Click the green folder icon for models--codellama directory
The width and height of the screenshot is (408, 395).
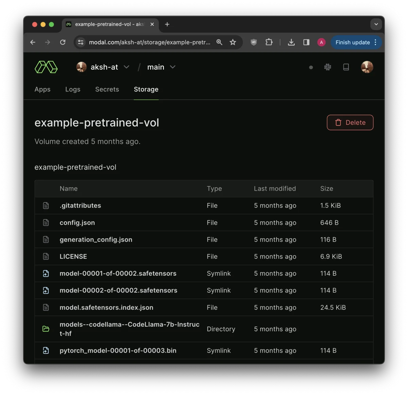point(46,329)
